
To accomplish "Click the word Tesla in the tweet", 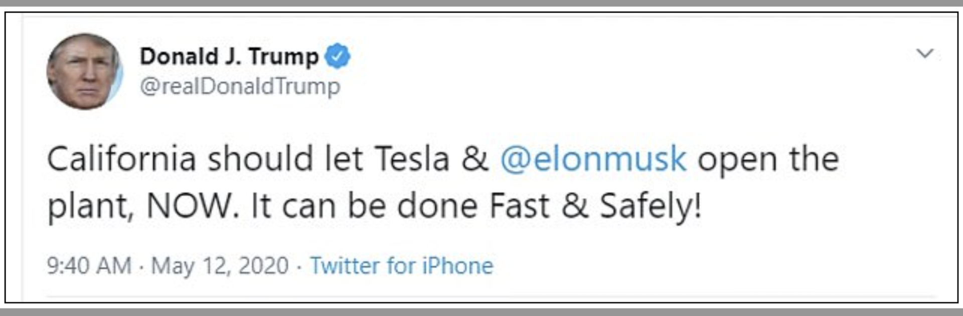I will 412,159.
